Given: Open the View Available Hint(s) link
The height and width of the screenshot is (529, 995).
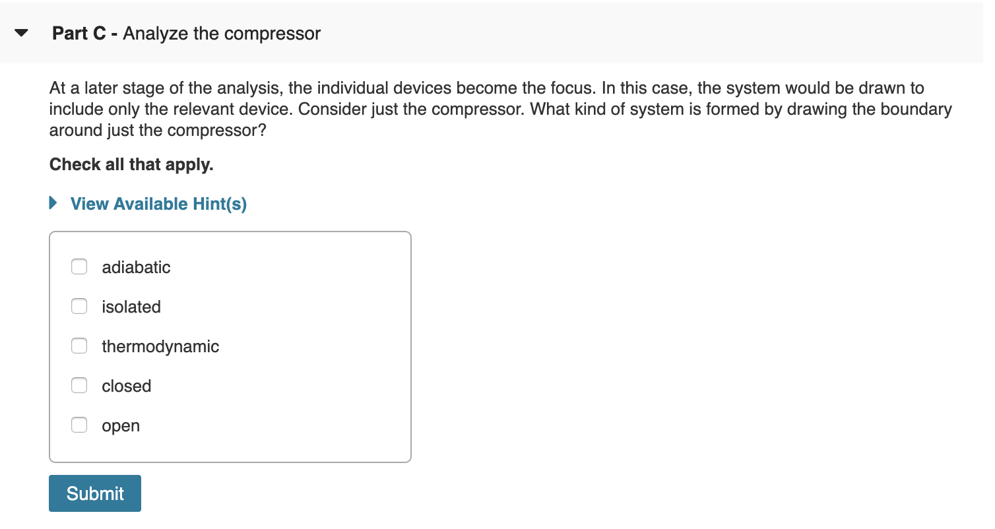Looking at the screenshot, I should pos(158,203).
